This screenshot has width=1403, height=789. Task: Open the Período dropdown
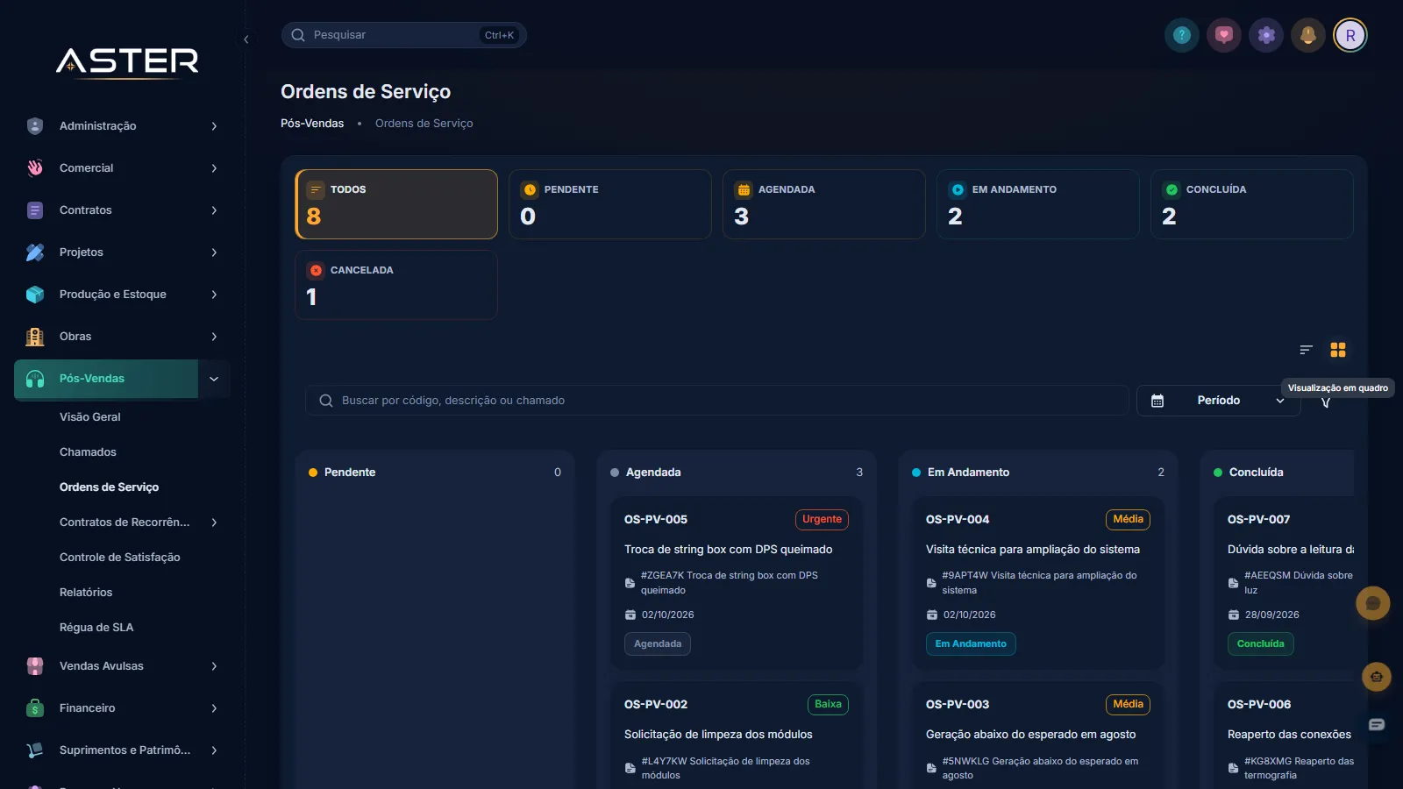(x=1218, y=401)
